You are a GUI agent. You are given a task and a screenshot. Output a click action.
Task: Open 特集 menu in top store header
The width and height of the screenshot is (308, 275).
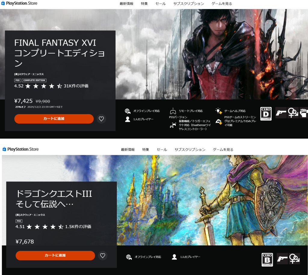144,4
